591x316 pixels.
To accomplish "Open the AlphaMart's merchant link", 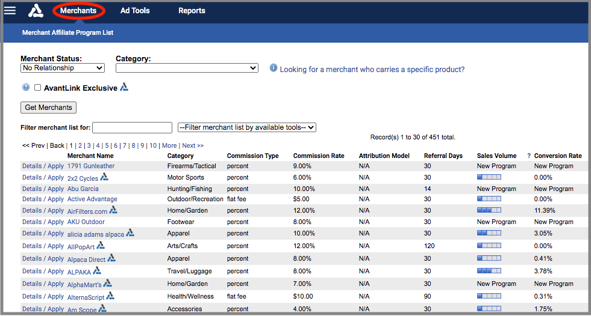I will click(x=84, y=284).
